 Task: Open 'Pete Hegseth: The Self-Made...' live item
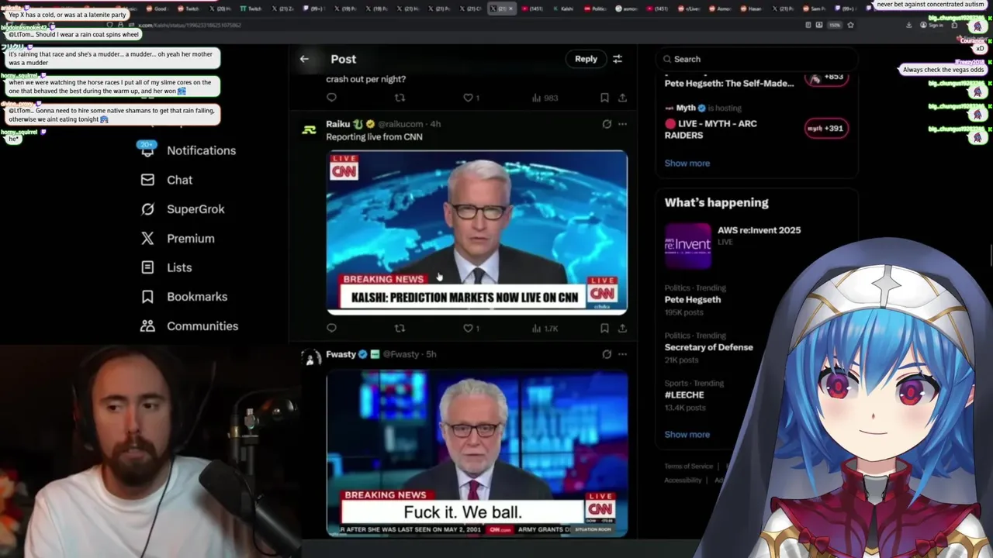tap(729, 83)
